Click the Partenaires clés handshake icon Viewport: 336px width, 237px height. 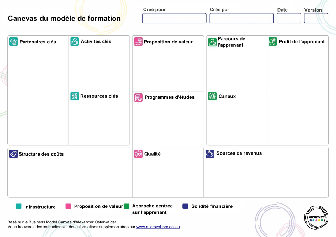pos(14,42)
